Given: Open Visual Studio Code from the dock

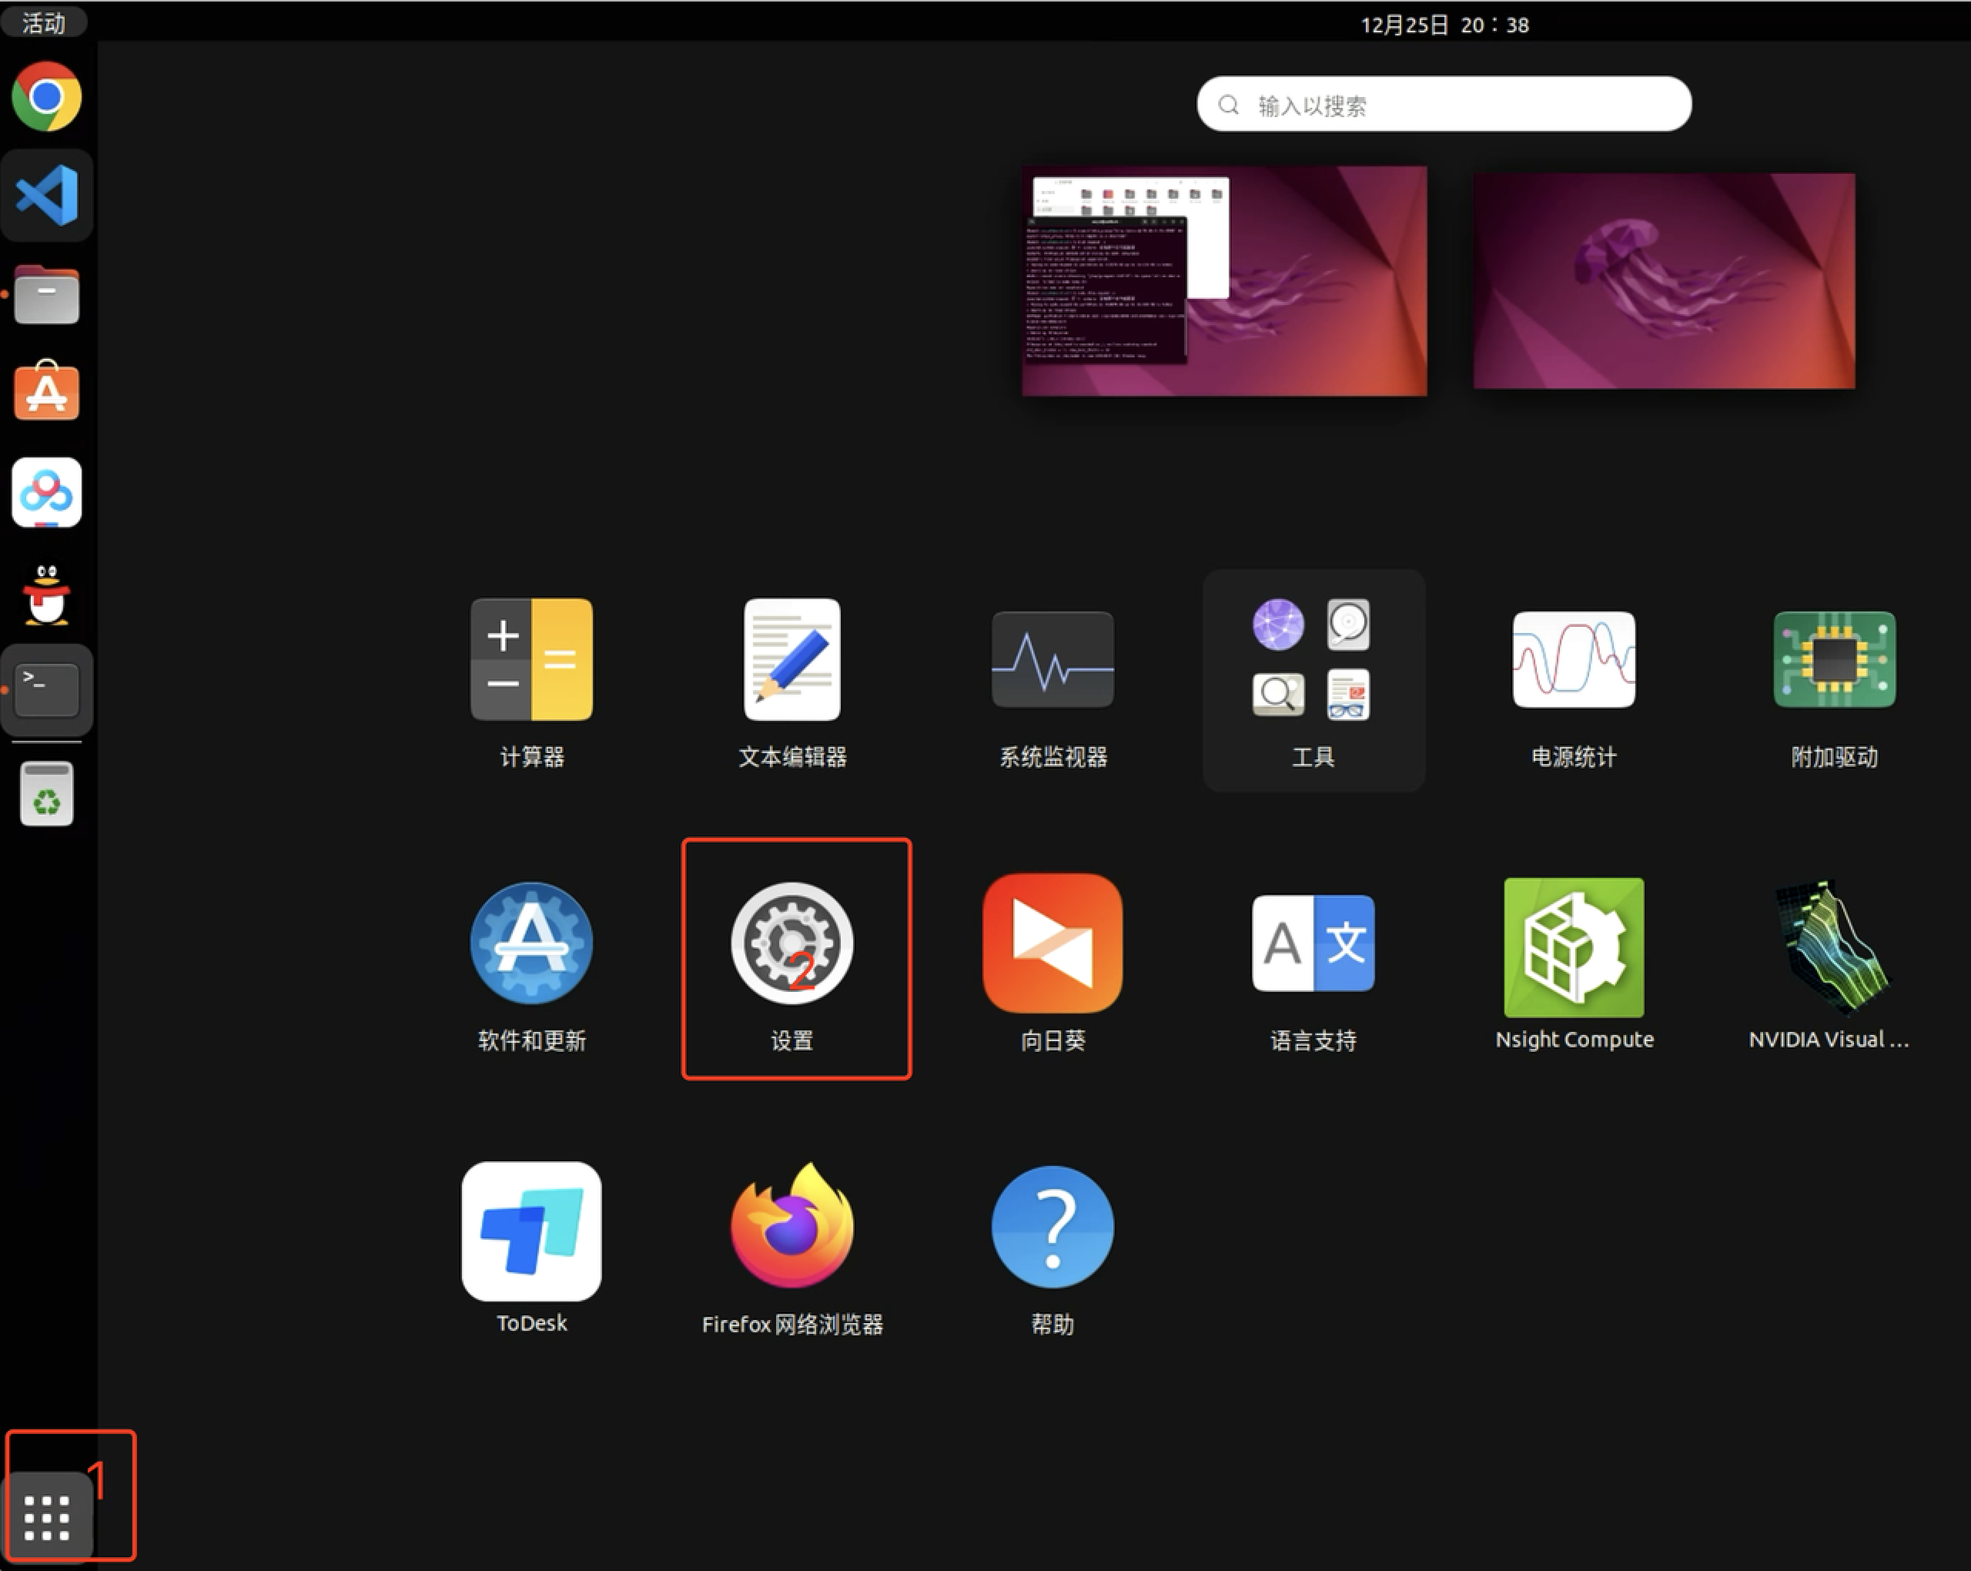Looking at the screenshot, I should click(47, 195).
